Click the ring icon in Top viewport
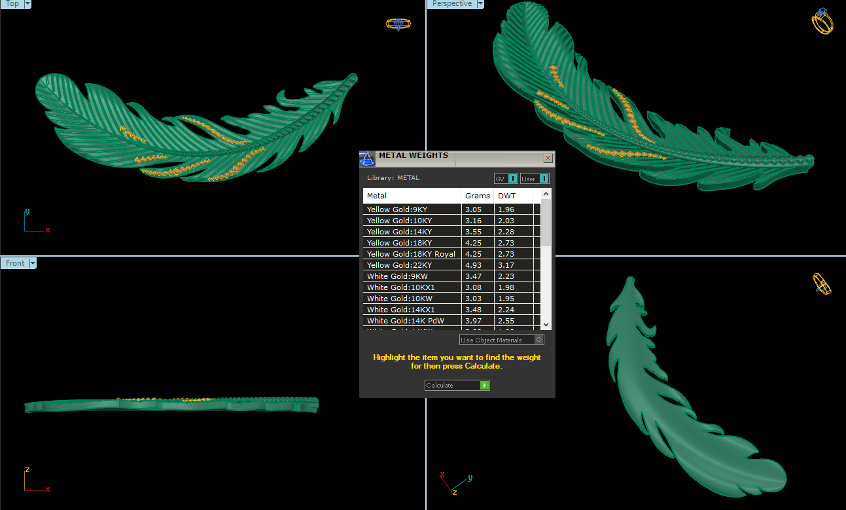Image resolution: width=846 pixels, height=510 pixels. click(398, 24)
